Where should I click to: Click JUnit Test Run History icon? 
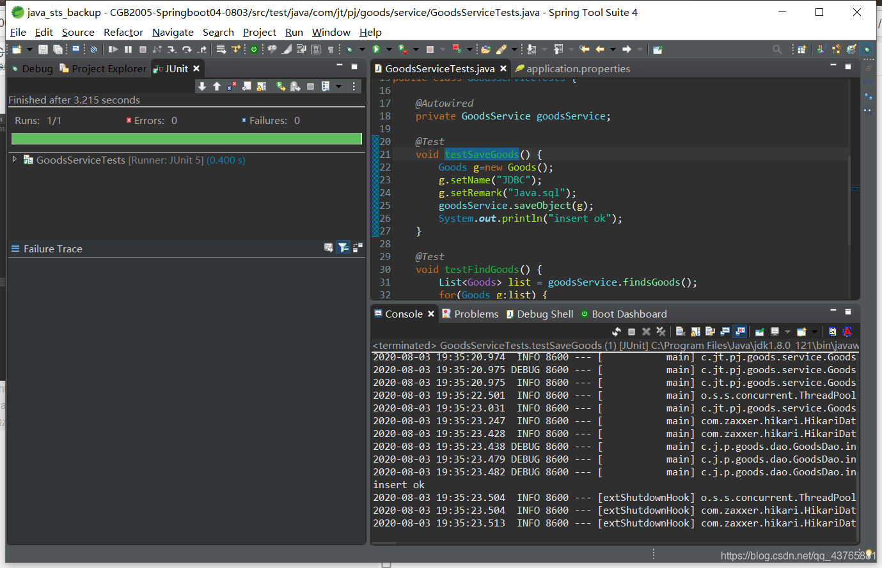tap(326, 86)
